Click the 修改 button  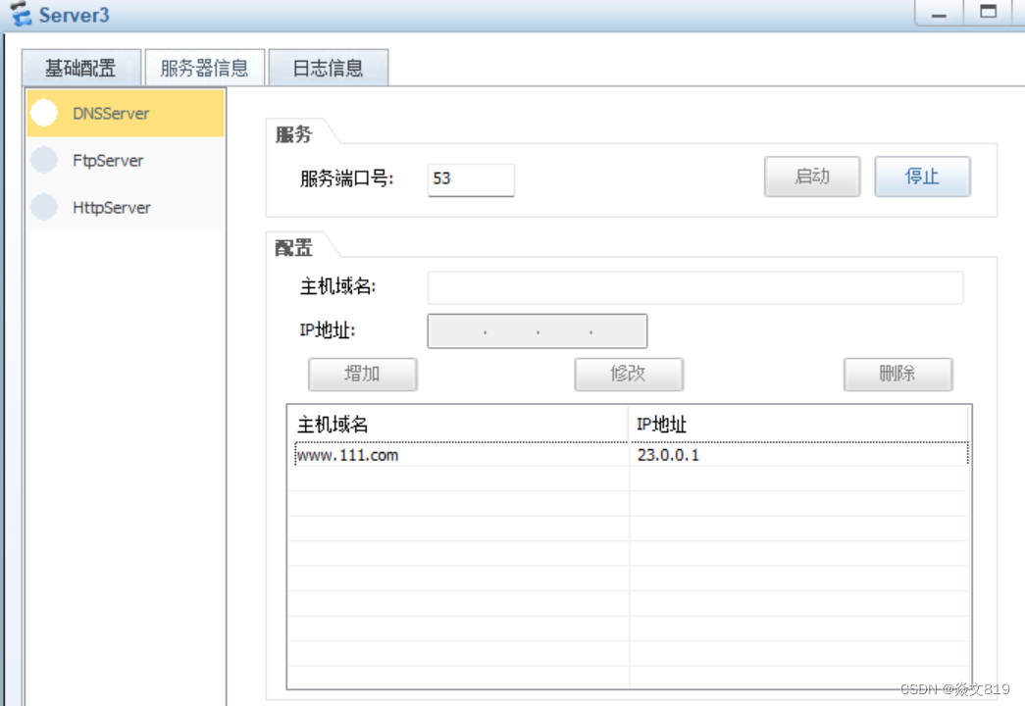[x=629, y=374]
